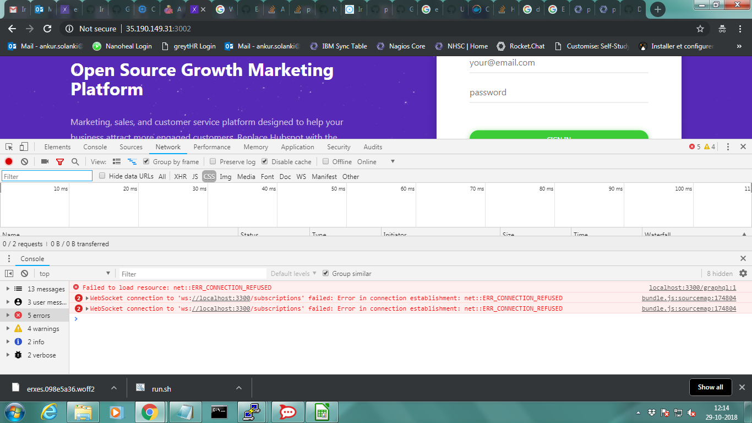Open Console settings with the gear icon
The image size is (752, 423).
point(743,273)
